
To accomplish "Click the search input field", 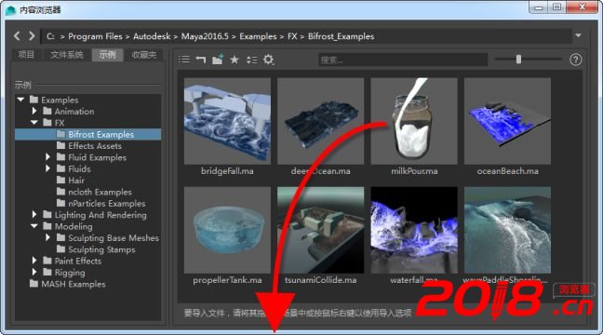I will (403, 60).
